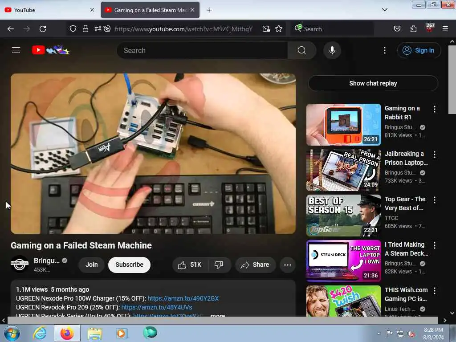View site security padlock info
The image size is (456, 342).
pos(85,28)
